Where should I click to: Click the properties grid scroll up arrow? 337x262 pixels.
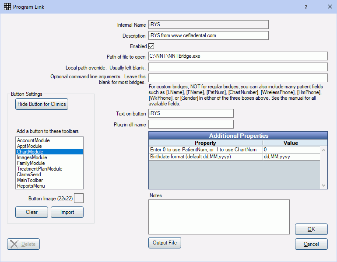[324, 150]
